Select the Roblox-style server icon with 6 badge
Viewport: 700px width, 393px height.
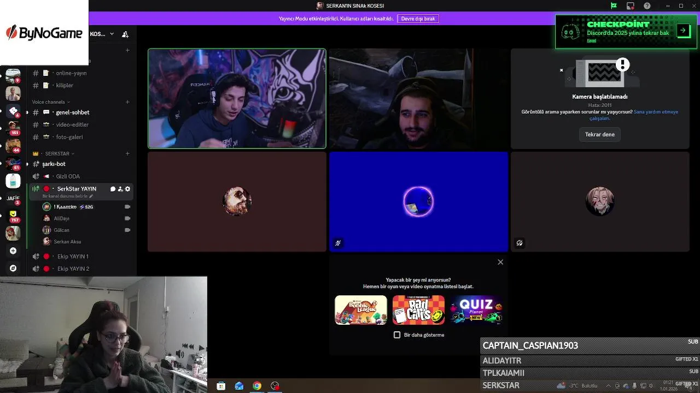tap(13, 111)
